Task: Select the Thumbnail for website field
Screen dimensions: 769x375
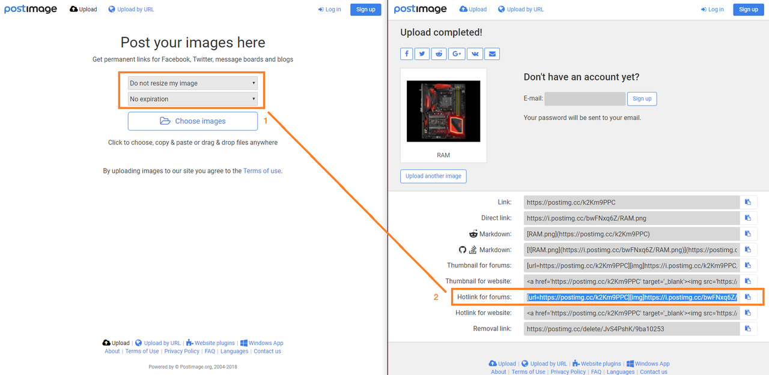Action: 632,281
